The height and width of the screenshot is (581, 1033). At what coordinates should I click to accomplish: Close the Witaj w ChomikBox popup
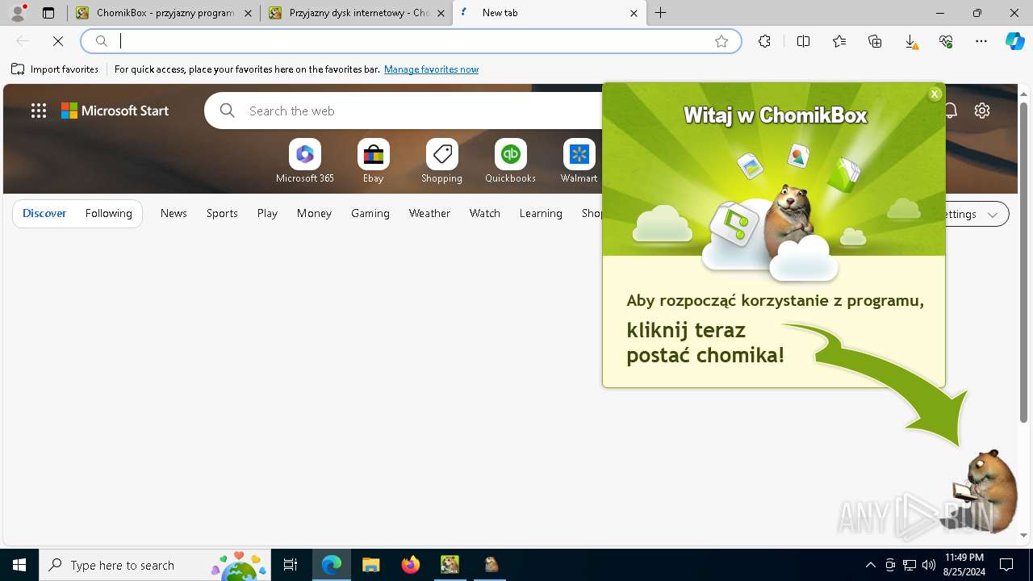(935, 94)
